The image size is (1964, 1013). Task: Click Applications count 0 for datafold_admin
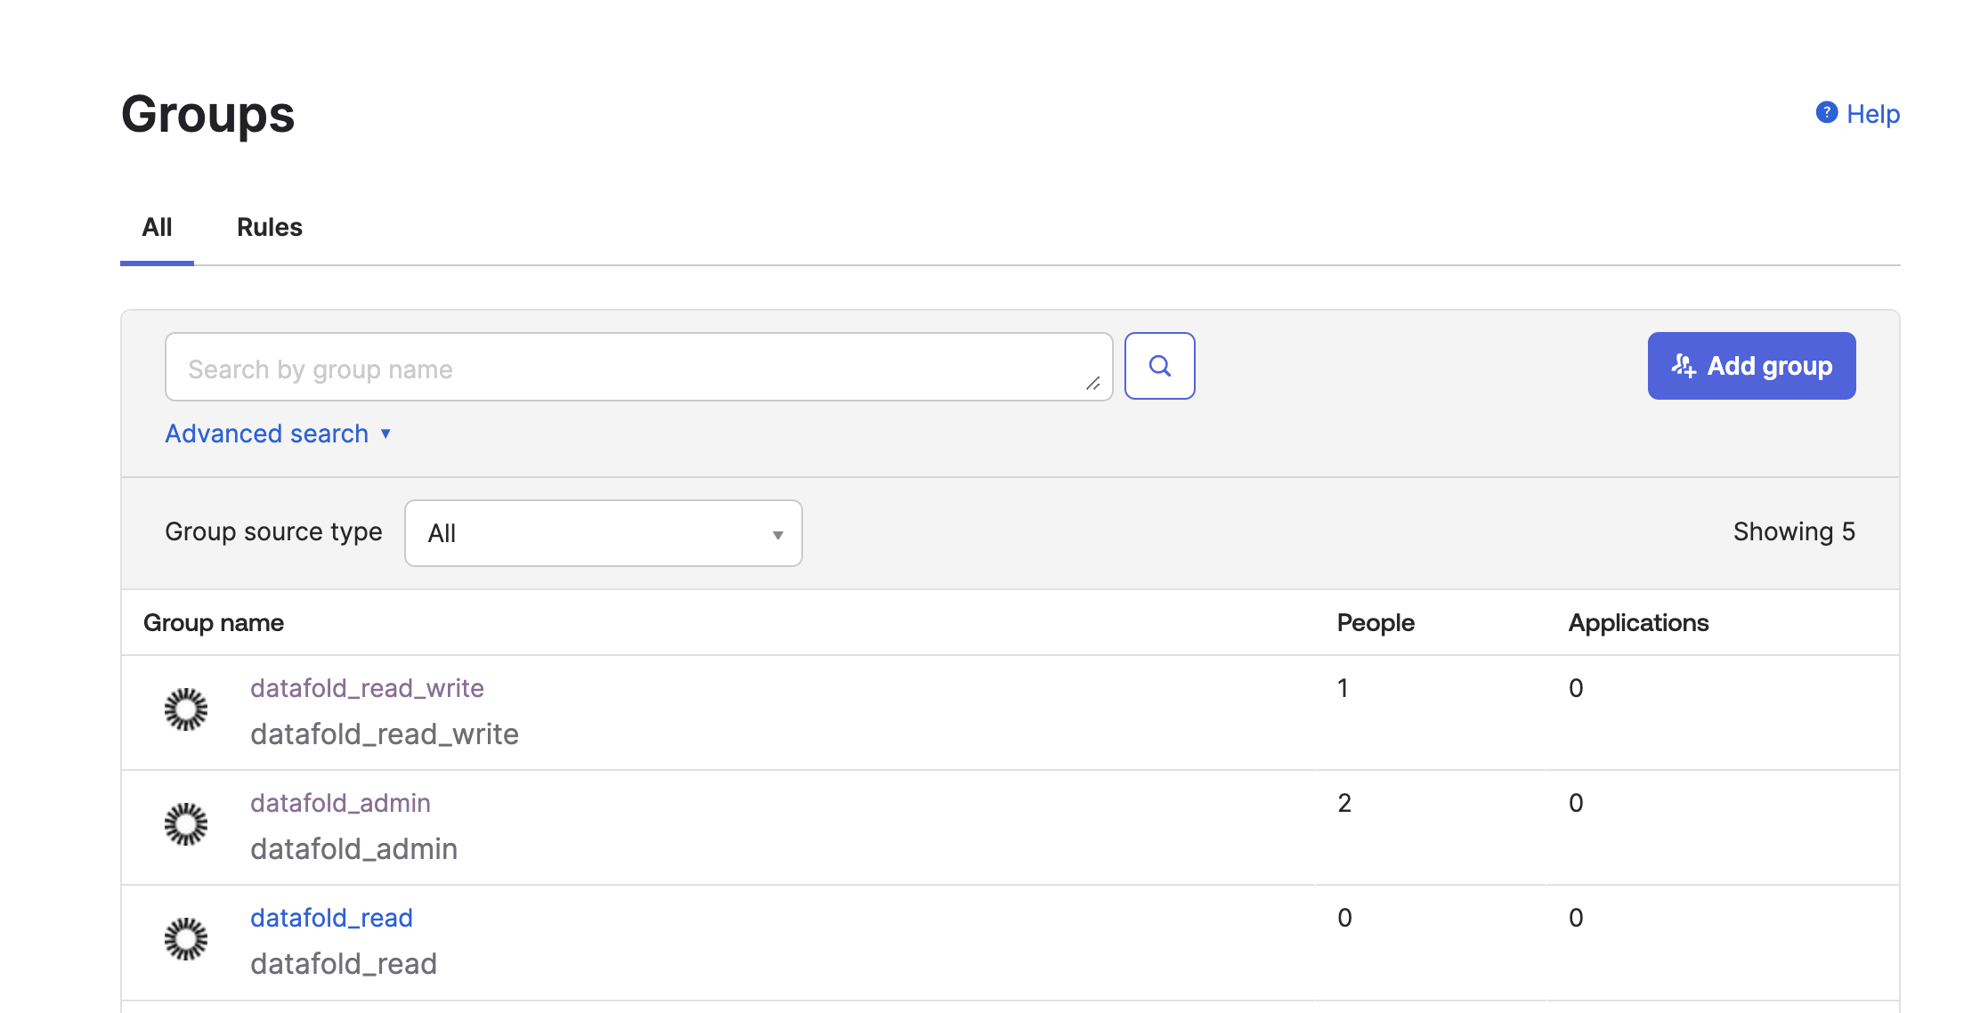tap(1576, 803)
